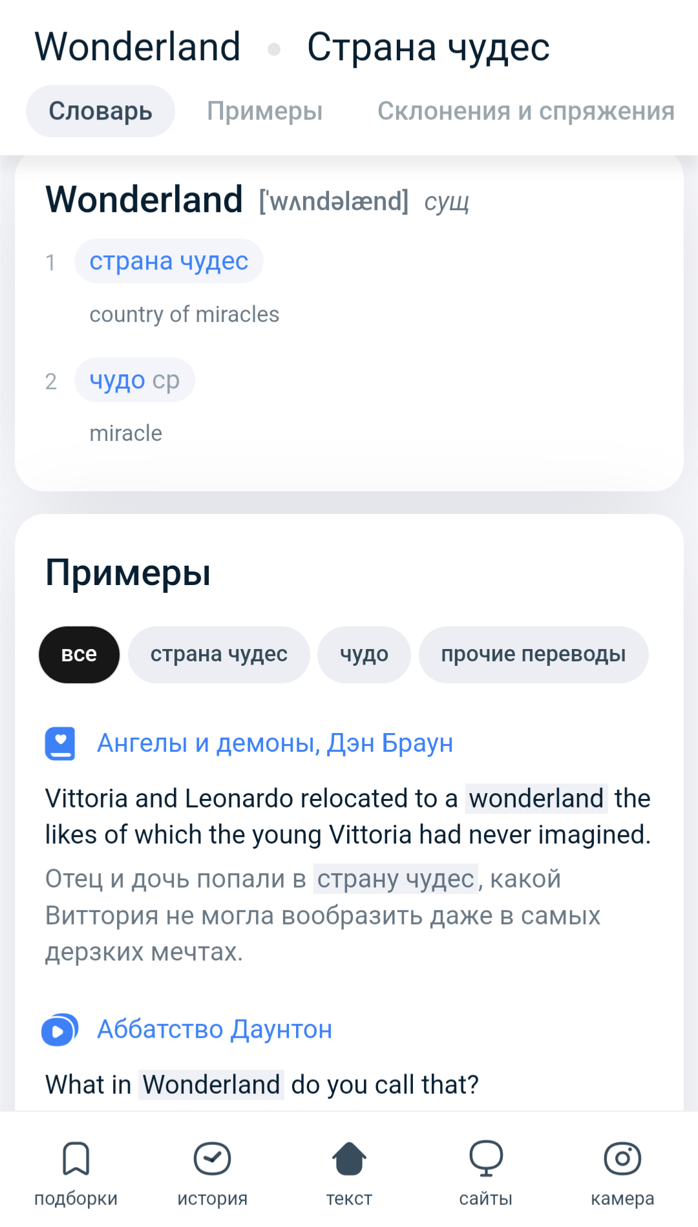Screen dimensions: 698x1227
Task: Open the сайты sites icon
Action: tap(485, 1158)
